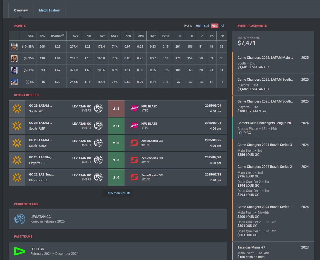This screenshot has width=320, height=260.
Task: Click the 327.0 ACS value
Action: (x=74, y=70)
